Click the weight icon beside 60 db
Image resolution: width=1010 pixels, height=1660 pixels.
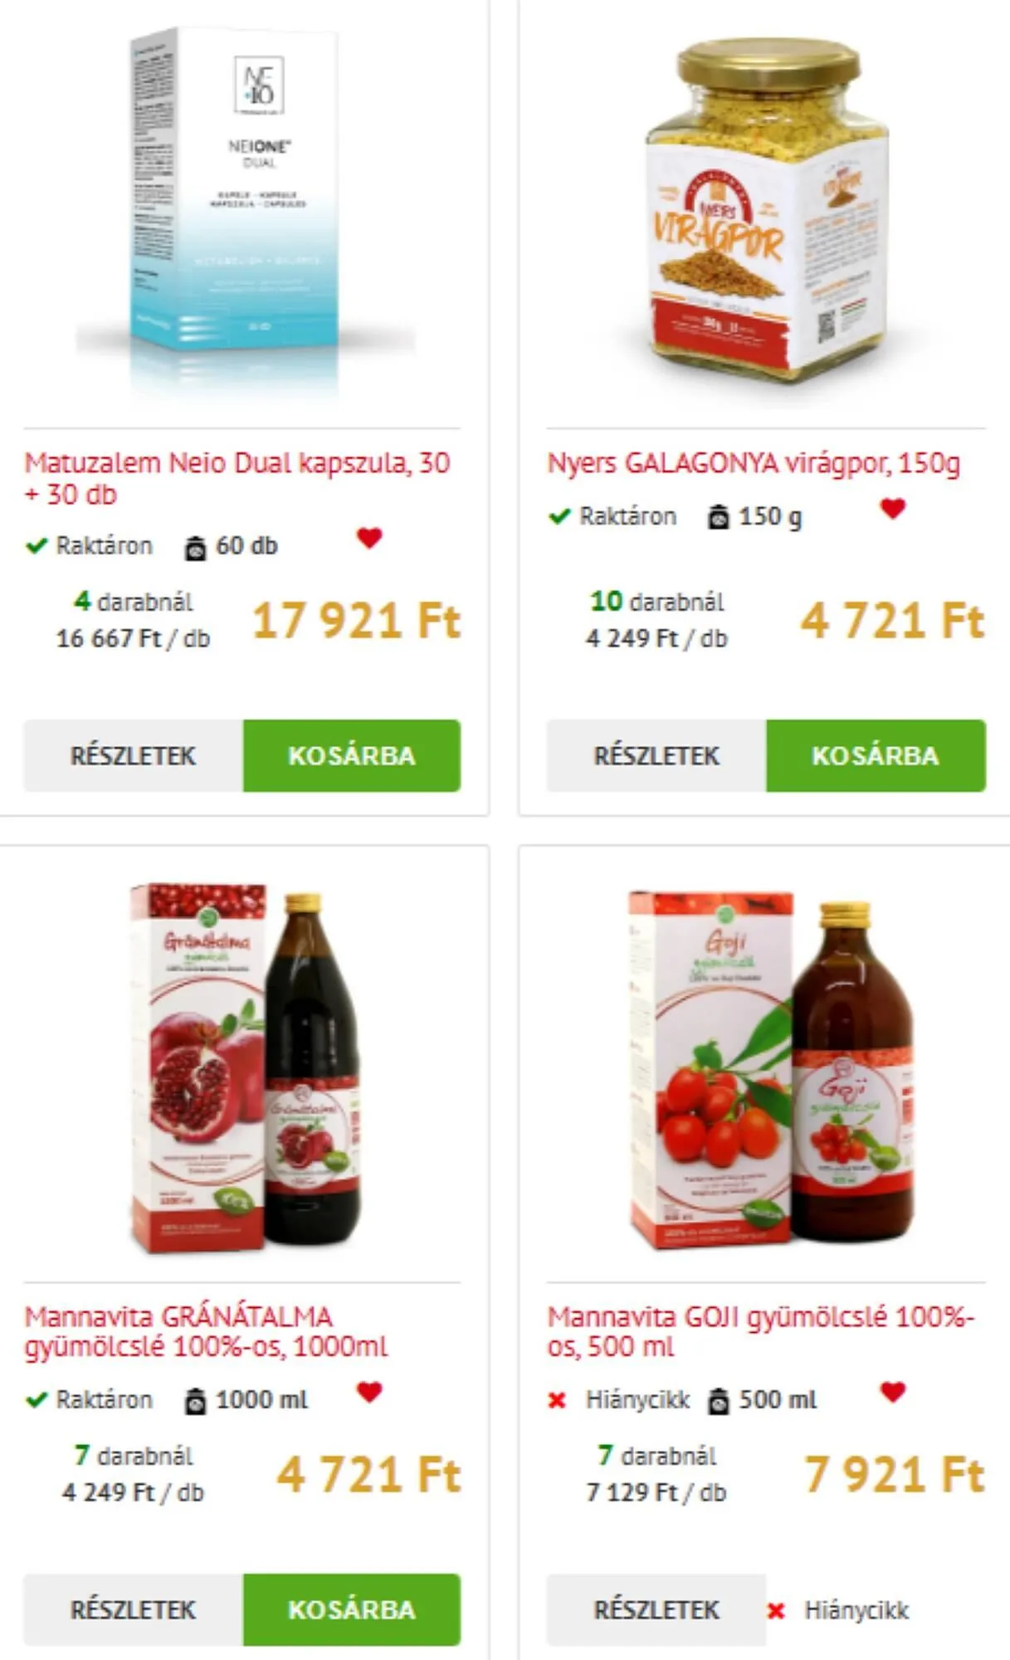pos(195,547)
